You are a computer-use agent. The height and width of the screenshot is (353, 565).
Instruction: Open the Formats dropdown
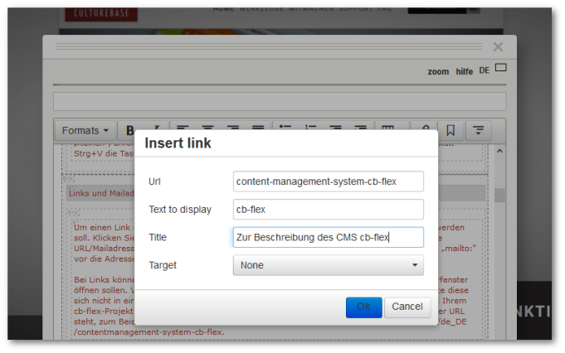click(x=85, y=130)
